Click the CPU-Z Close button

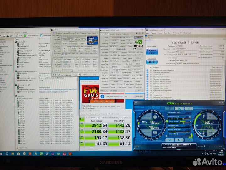94,75
